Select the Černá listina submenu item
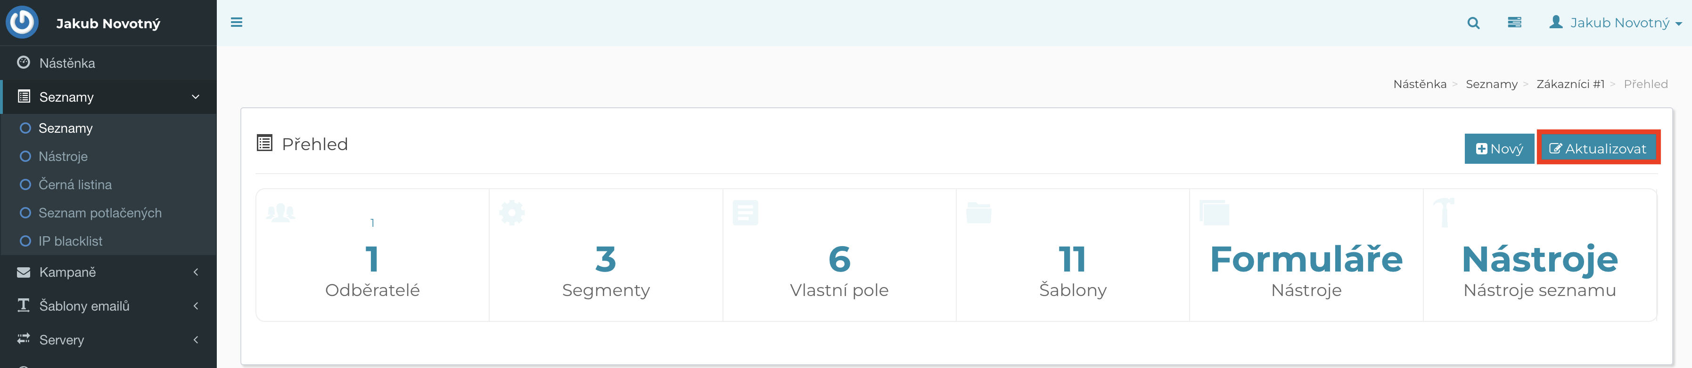 (75, 185)
